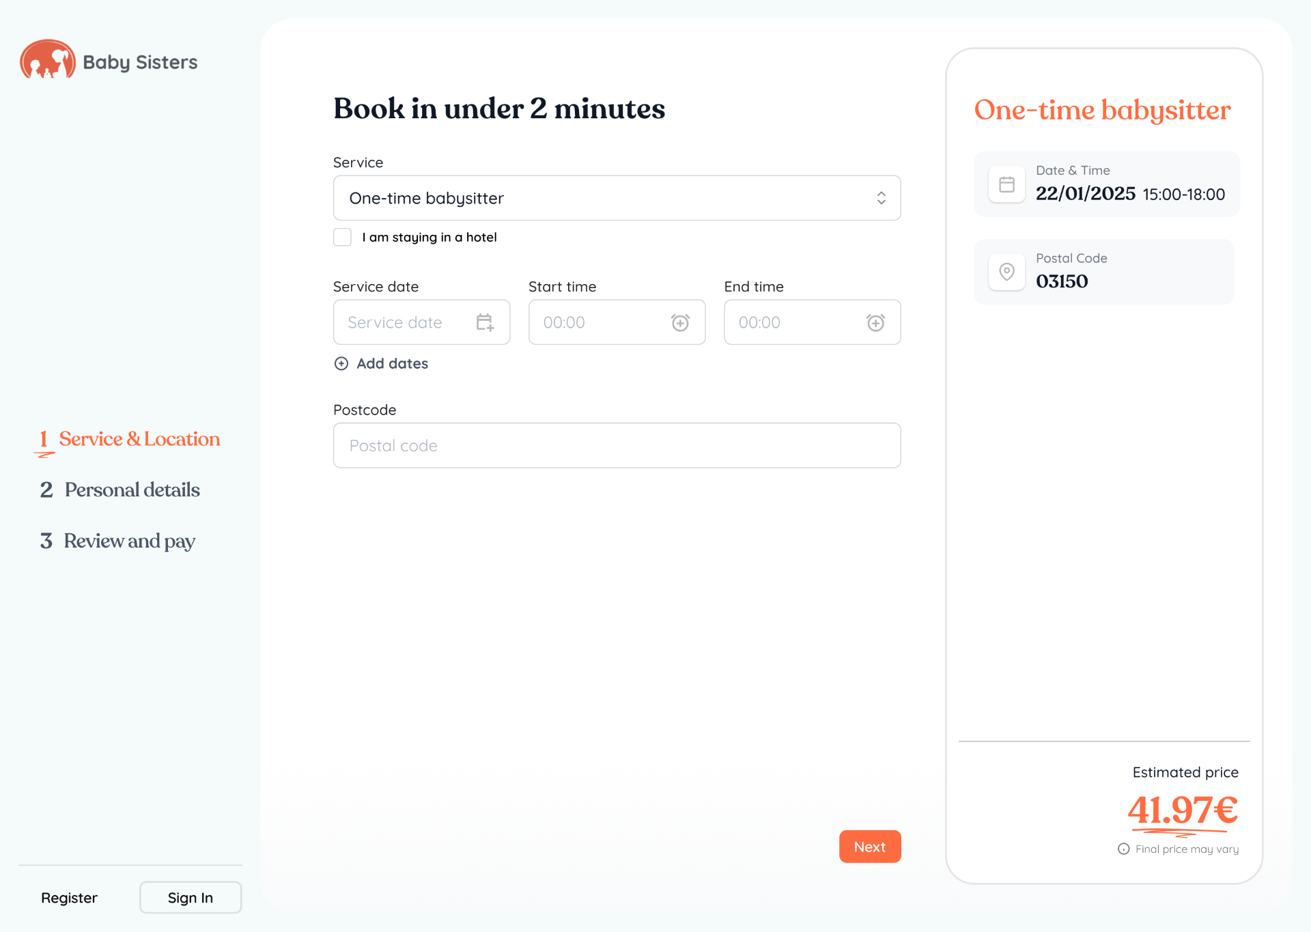
Task: Click the info icon beside Final price may vary
Action: coord(1123,849)
